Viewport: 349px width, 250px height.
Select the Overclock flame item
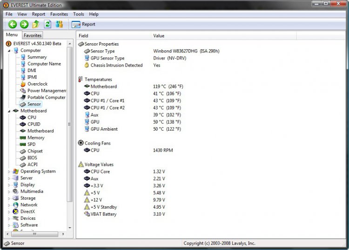(37, 84)
